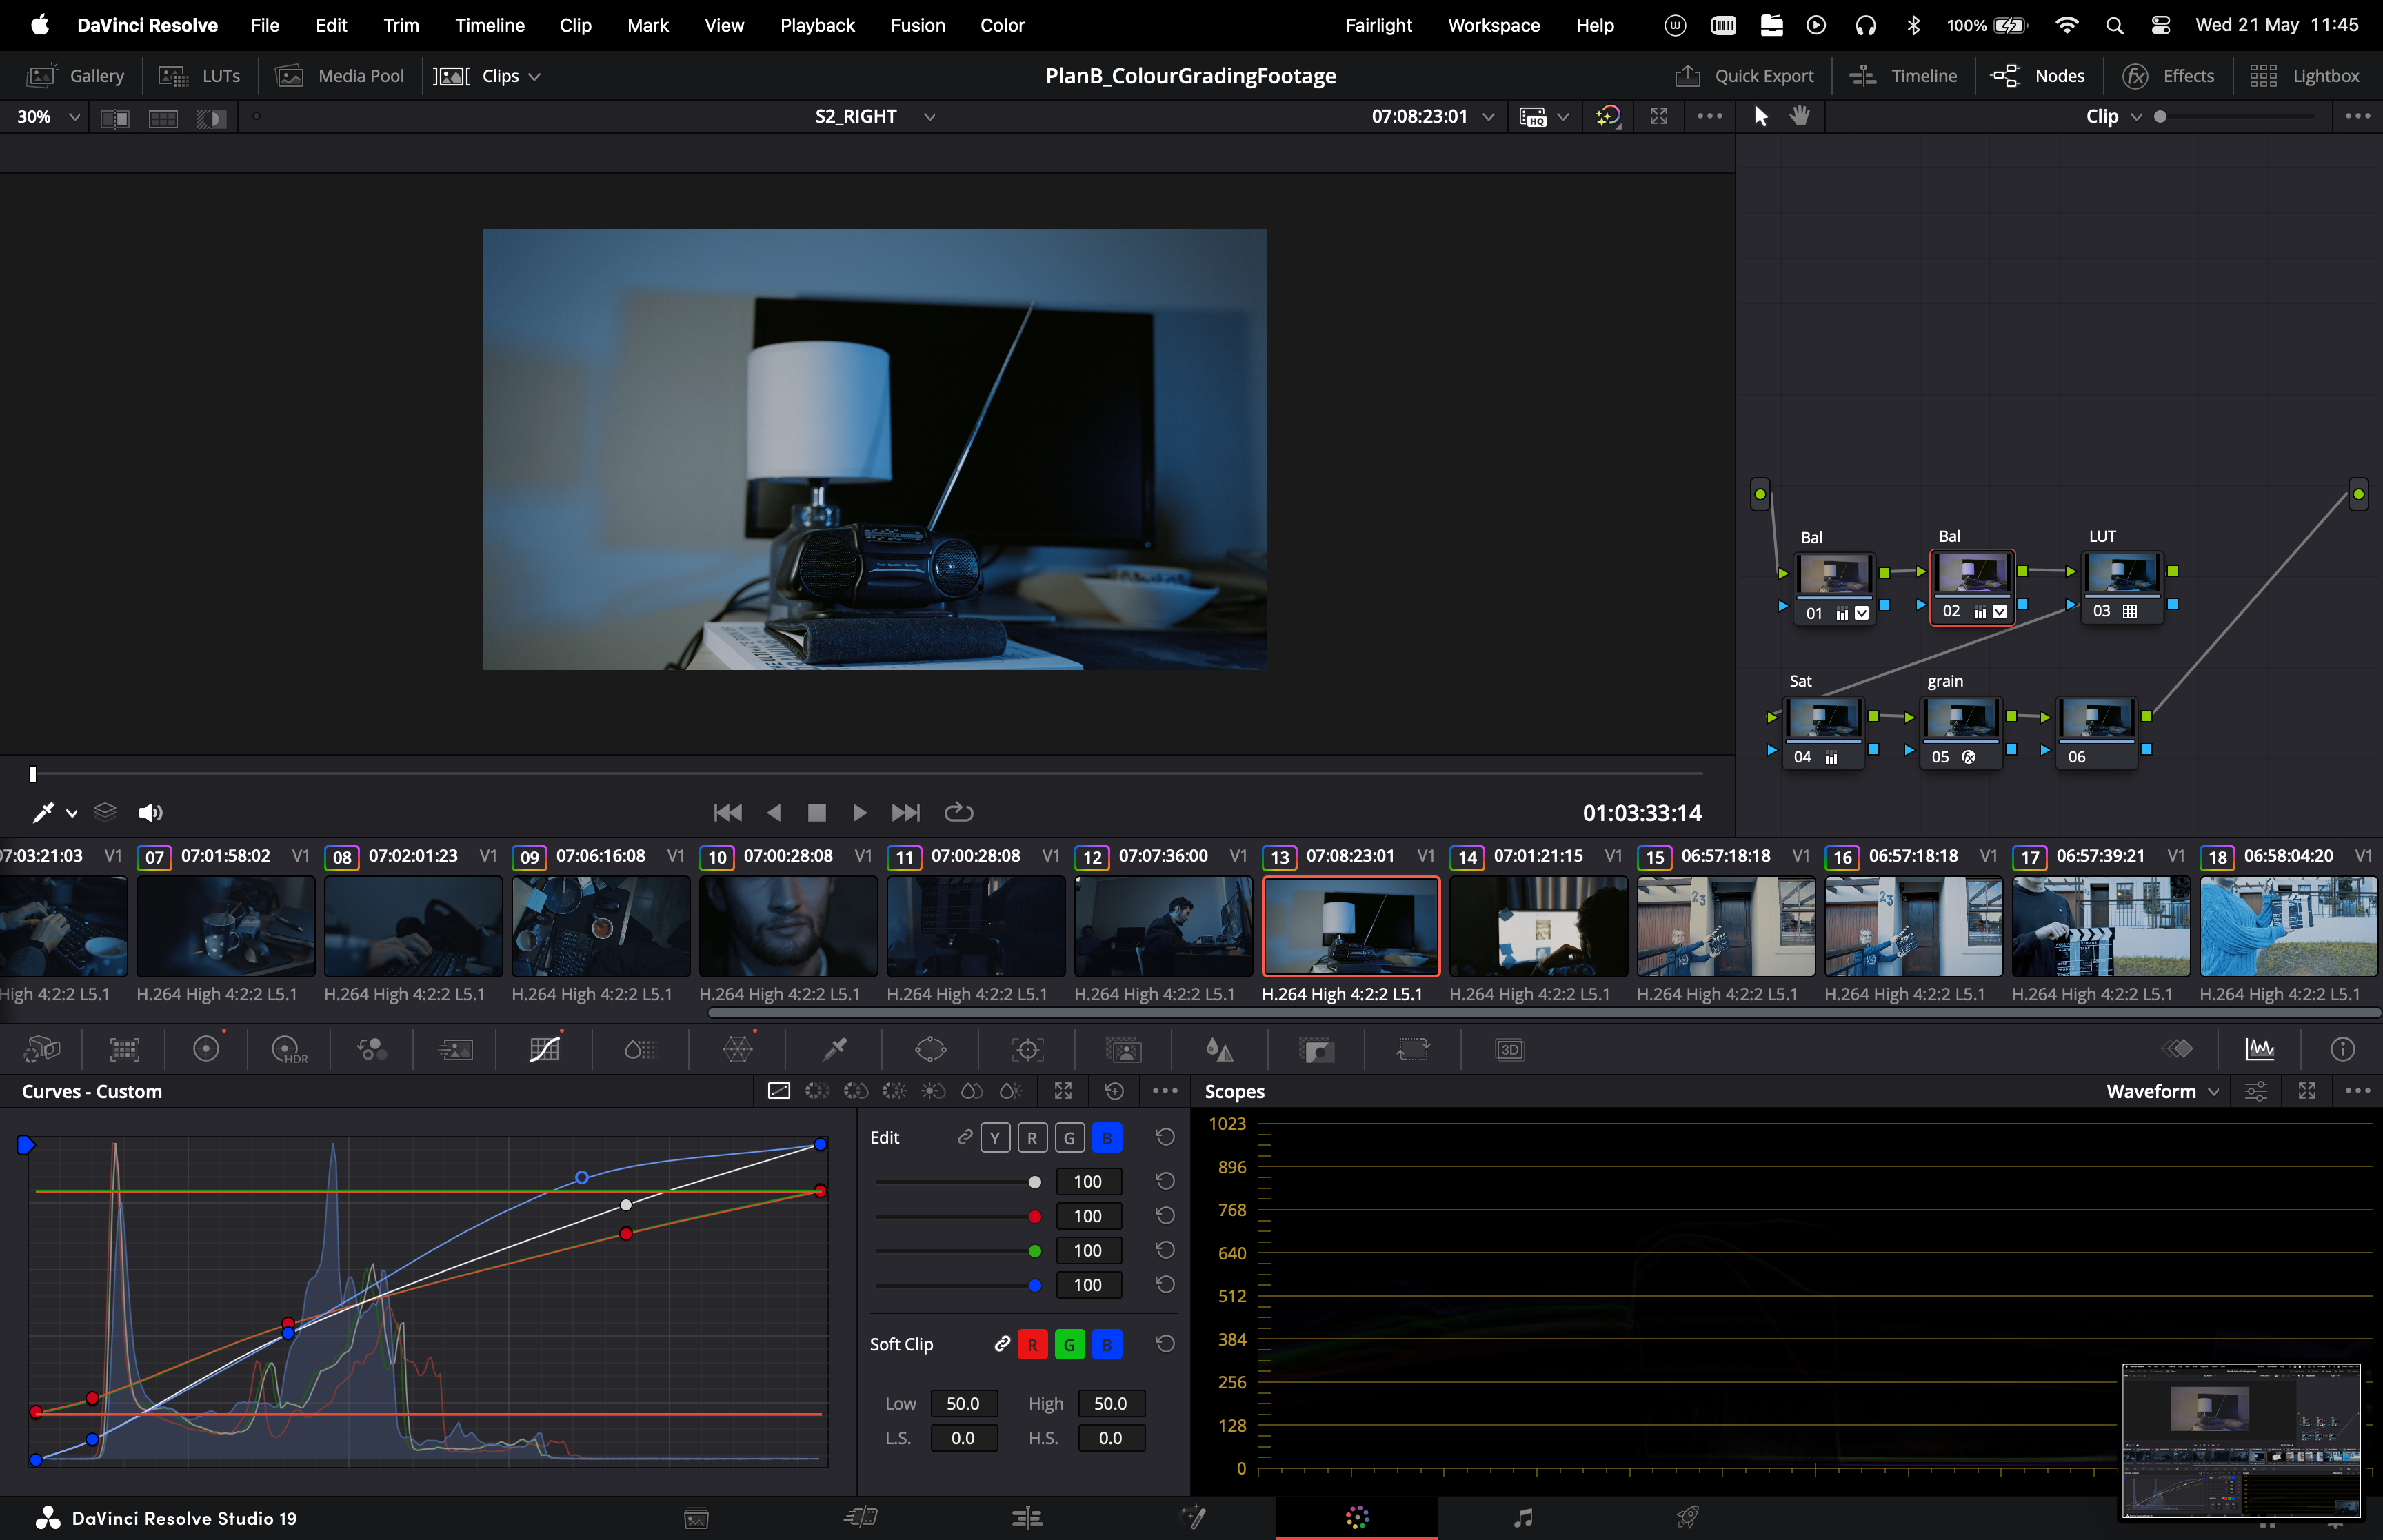Toggle Soft Clip channel link

tap(1001, 1345)
